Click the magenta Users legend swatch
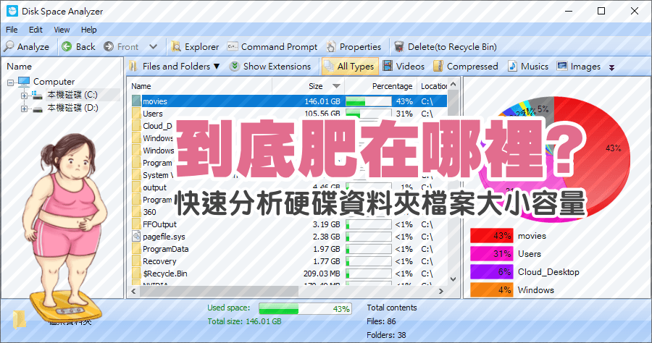Viewport: 652px width, 343px height. (491, 254)
